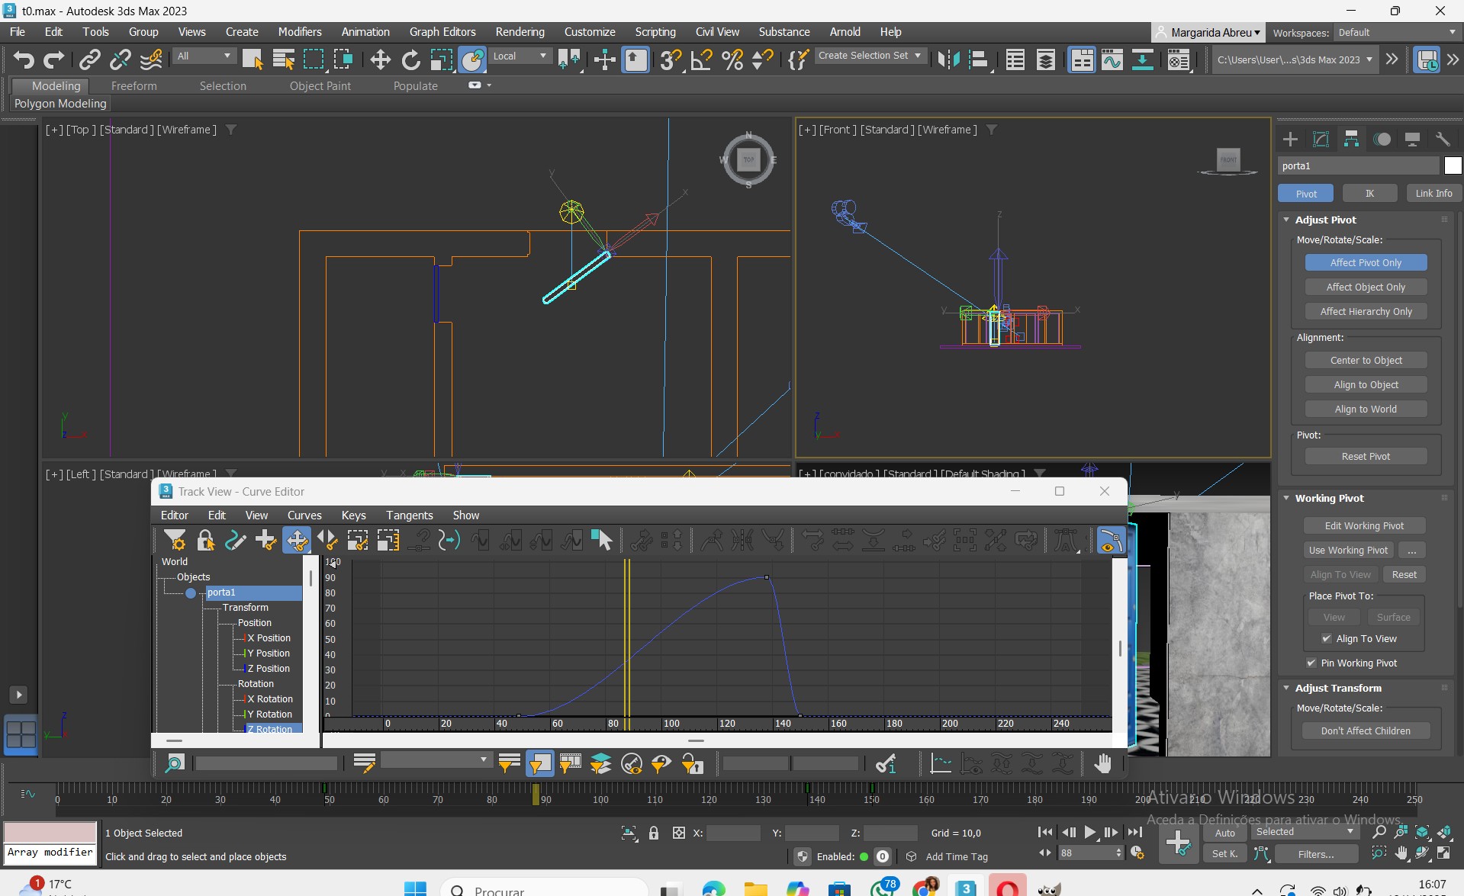Disable the Pin Working Pivot checkbox
Image resolution: width=1464 pixels, height=896 pixels.
[x=1311, y=663]
